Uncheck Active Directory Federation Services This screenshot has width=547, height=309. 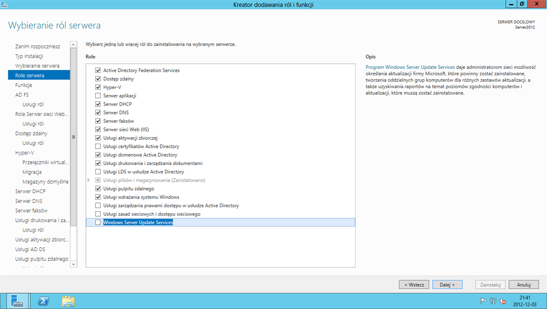click(x=98, y=70)
